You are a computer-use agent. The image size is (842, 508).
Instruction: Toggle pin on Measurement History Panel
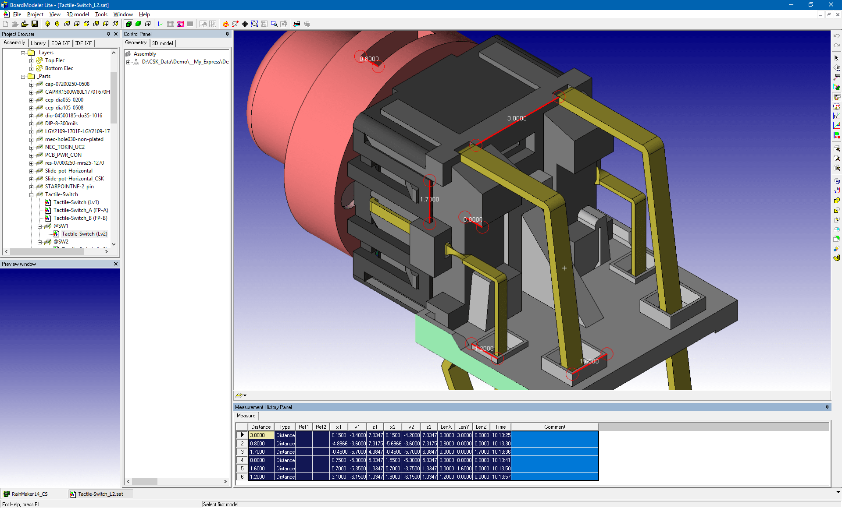(827, 407)
